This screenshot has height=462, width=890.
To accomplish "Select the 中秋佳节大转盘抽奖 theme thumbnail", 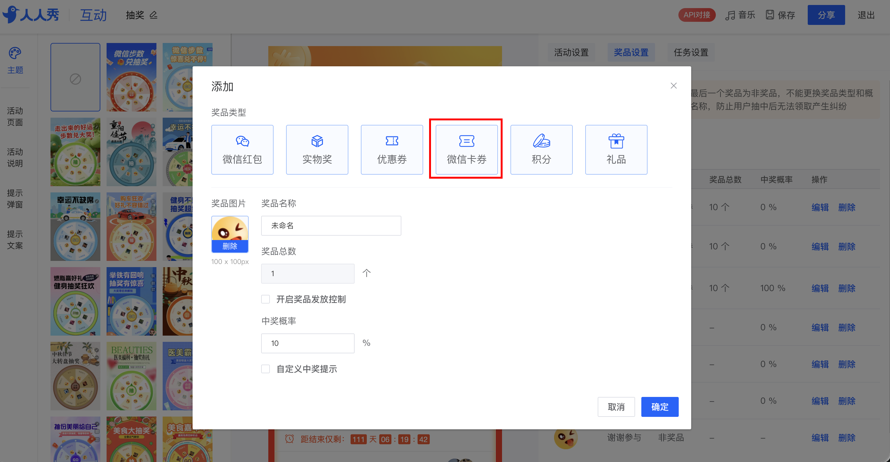I will point(75,376).
